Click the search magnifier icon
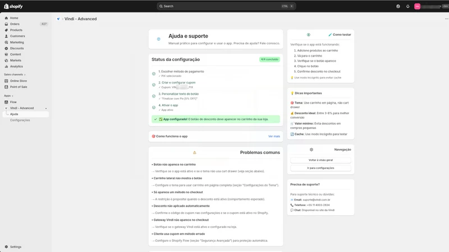449x252 pixels. (161, 6)
